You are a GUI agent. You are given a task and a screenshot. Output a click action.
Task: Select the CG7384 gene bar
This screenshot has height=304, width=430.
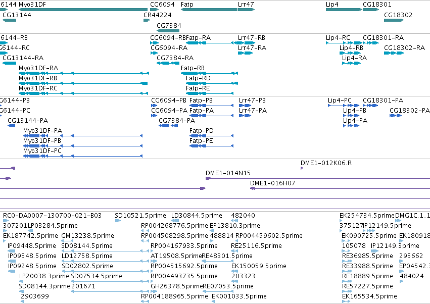point(168,31)
